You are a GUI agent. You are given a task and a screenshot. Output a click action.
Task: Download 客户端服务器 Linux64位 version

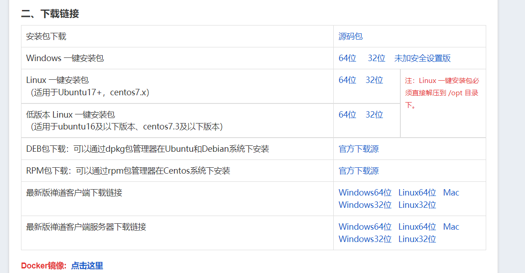tap(417, 227)
